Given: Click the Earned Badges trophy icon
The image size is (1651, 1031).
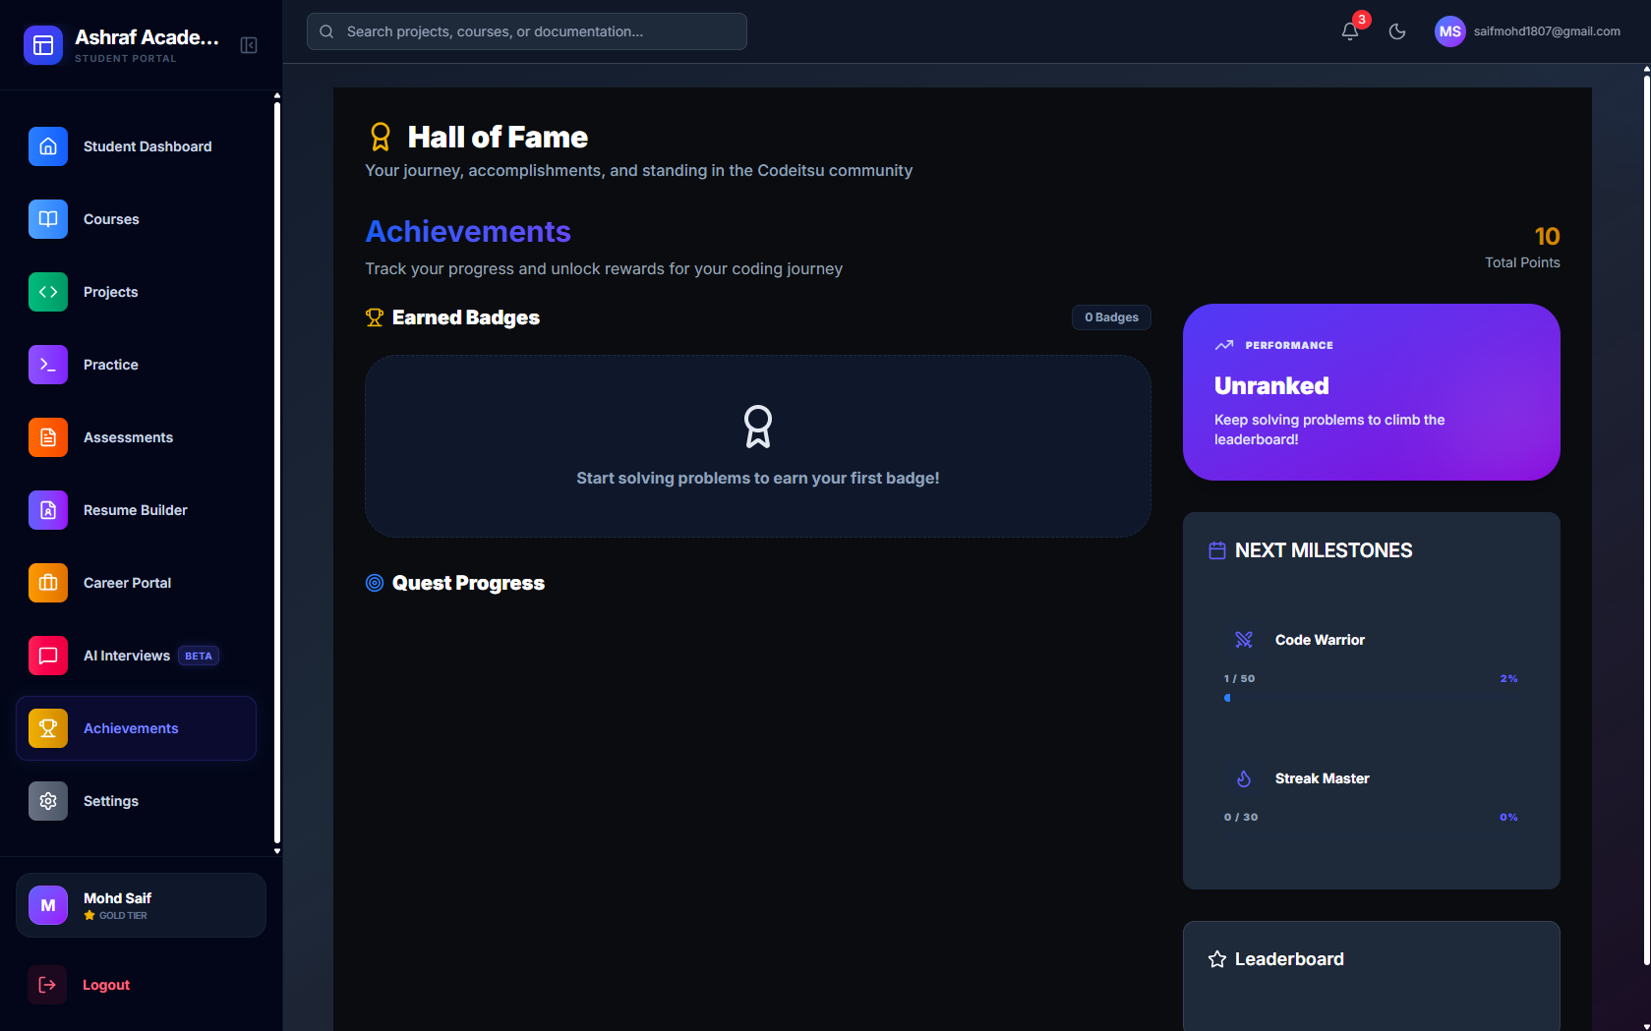Looking at the screenshot, I should coord(375,317).
